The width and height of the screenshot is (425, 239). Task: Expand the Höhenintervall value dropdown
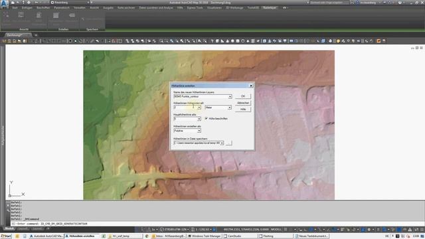[x=199, y=108]
